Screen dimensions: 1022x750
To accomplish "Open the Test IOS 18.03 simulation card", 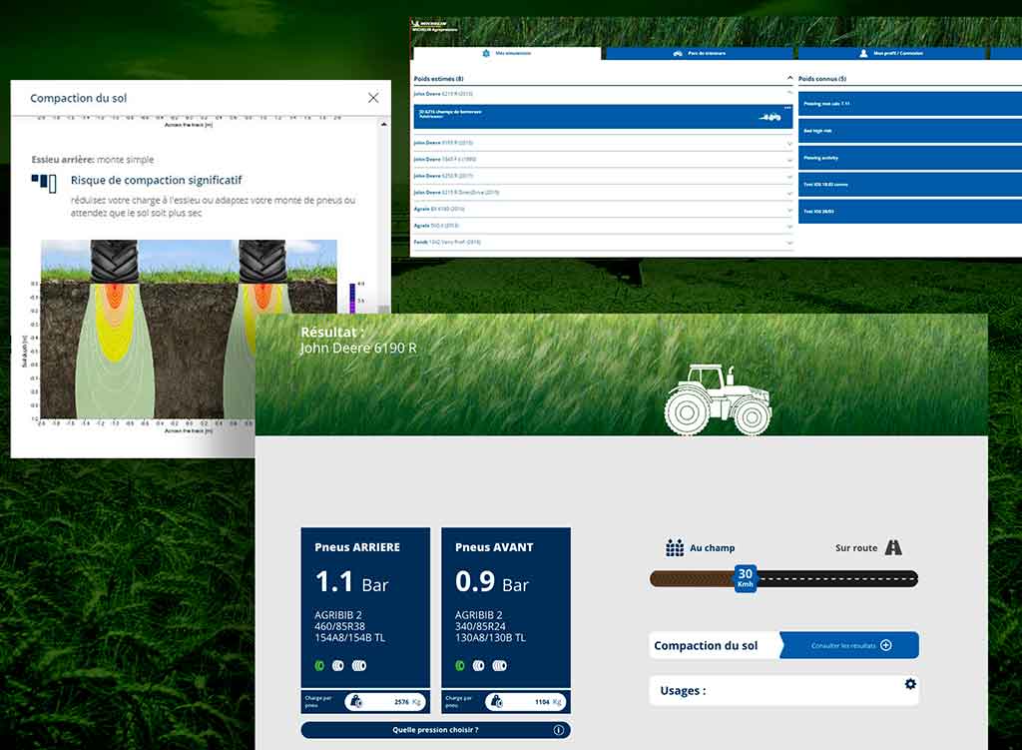I will pos(910,185).
